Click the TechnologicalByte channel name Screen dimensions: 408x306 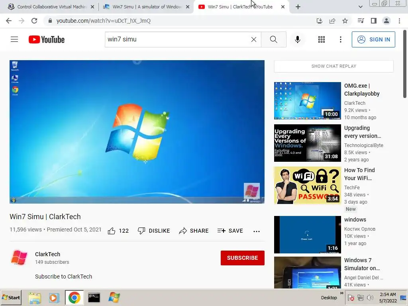point(363,145)
